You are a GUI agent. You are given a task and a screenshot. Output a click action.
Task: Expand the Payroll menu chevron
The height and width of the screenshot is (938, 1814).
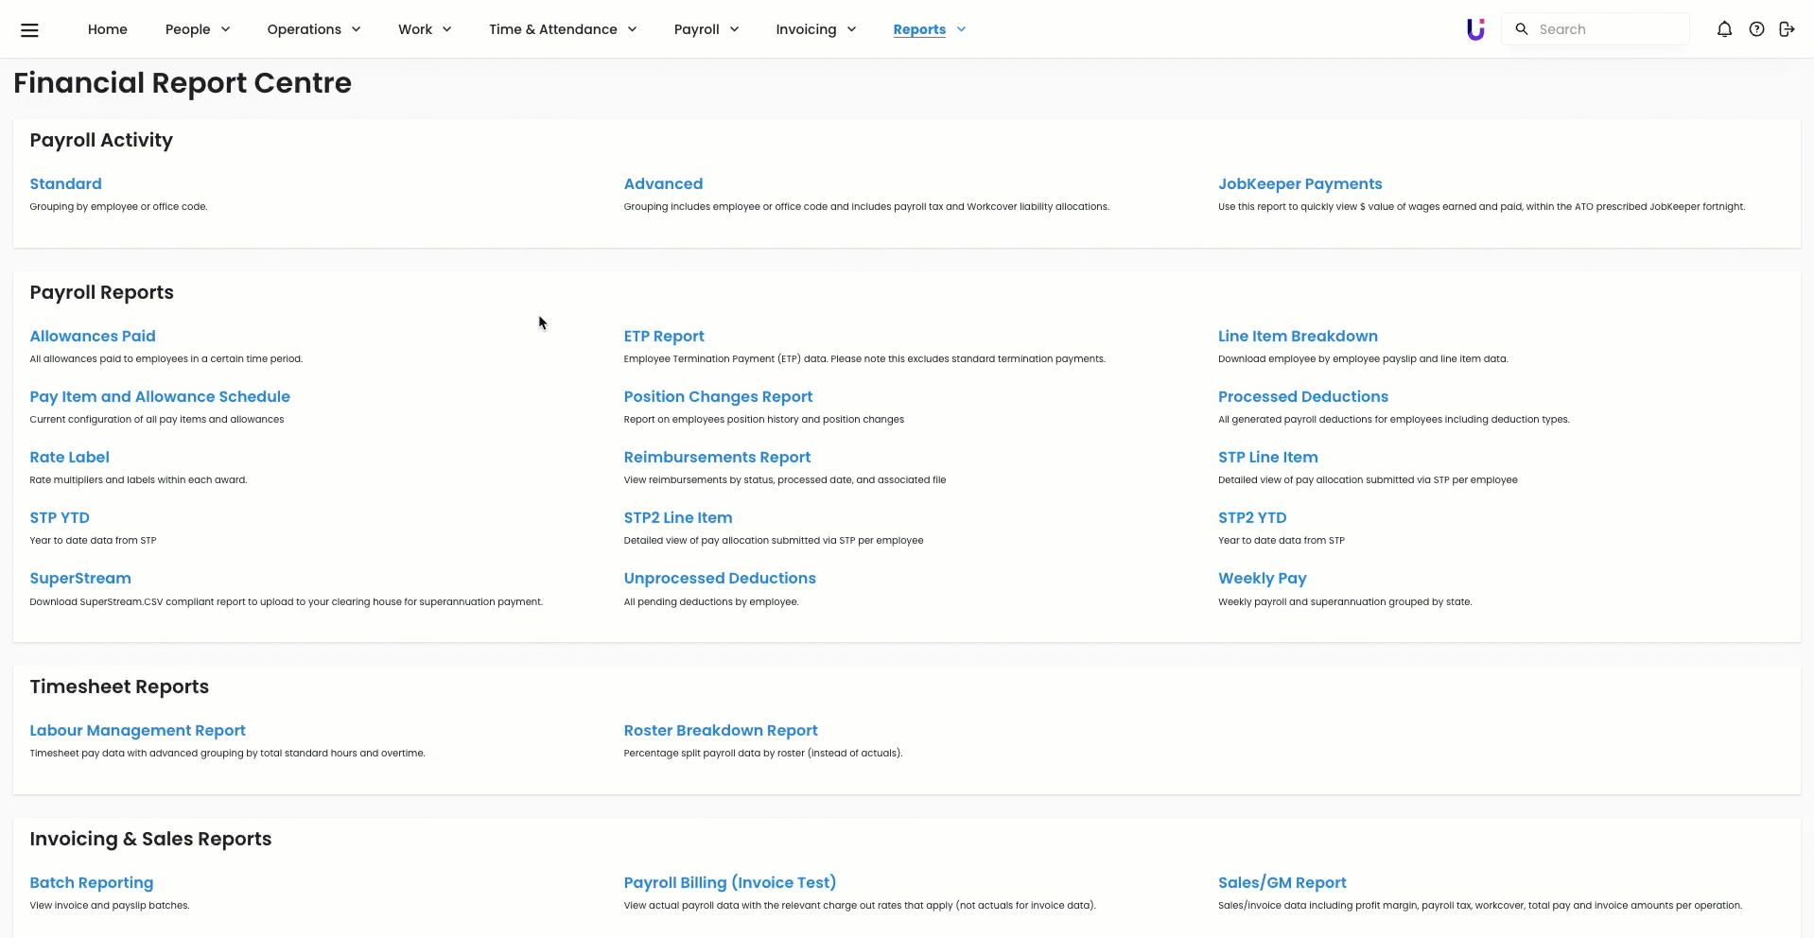tap(735, 29)
